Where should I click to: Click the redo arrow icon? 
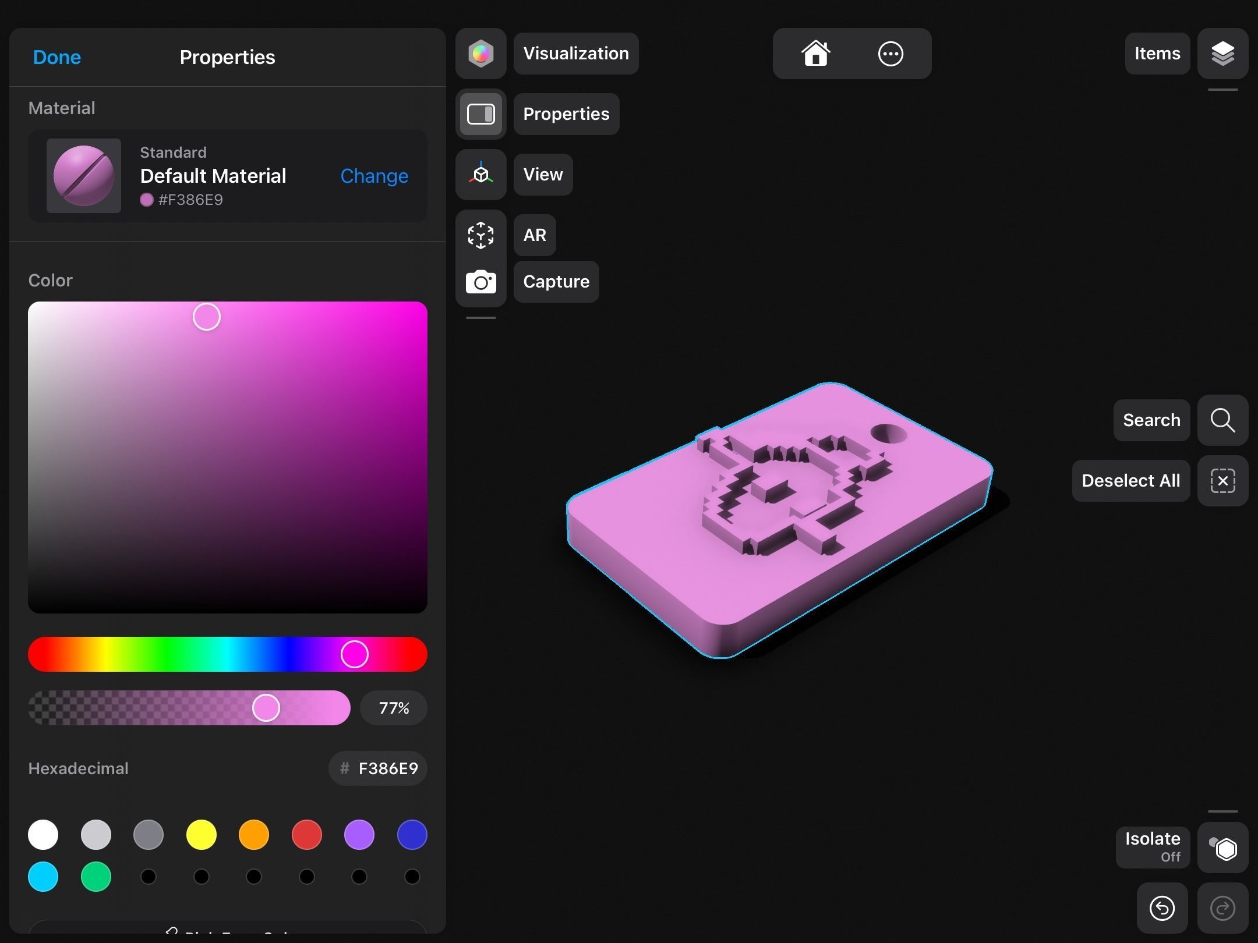(x=1222, y=908)
